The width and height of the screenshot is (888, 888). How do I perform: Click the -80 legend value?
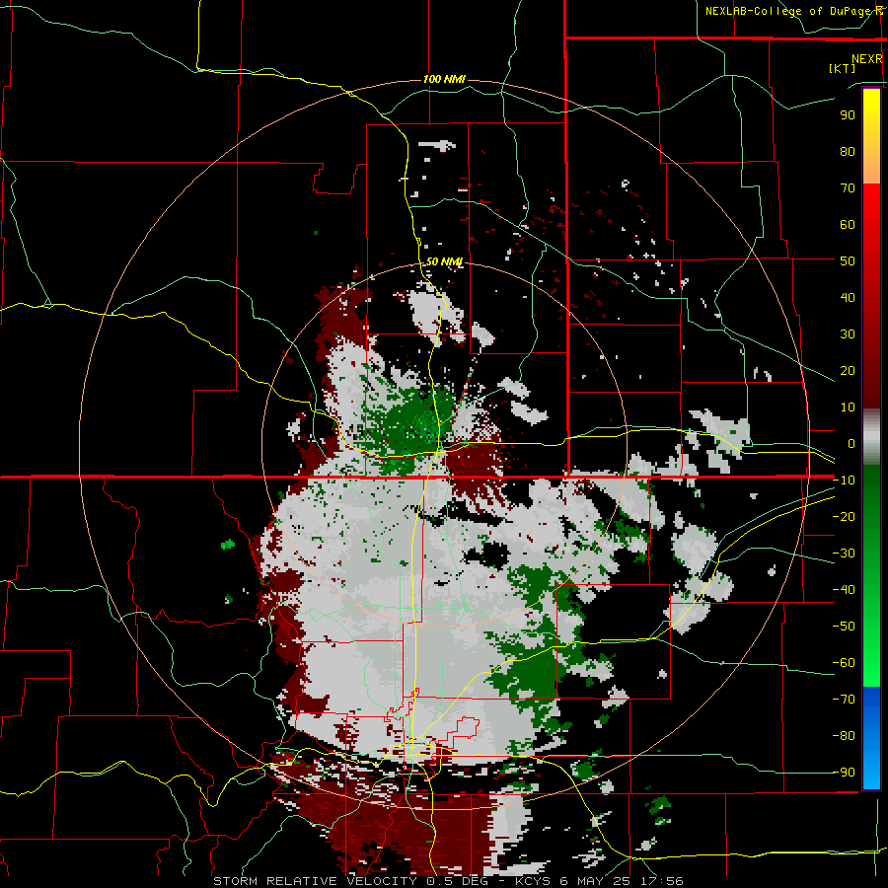point(844,736)
